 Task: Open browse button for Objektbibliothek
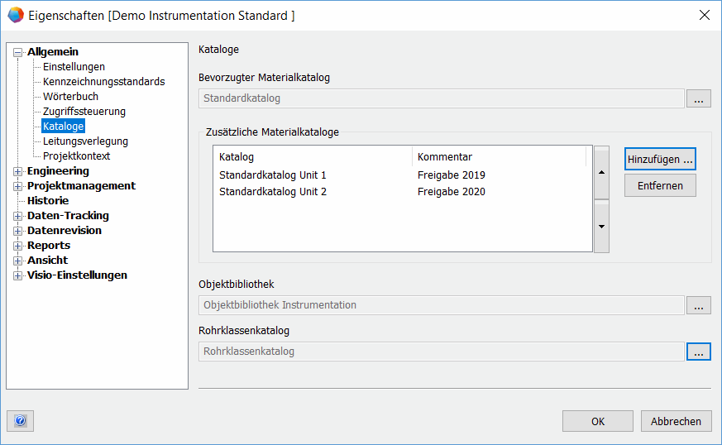698,305
